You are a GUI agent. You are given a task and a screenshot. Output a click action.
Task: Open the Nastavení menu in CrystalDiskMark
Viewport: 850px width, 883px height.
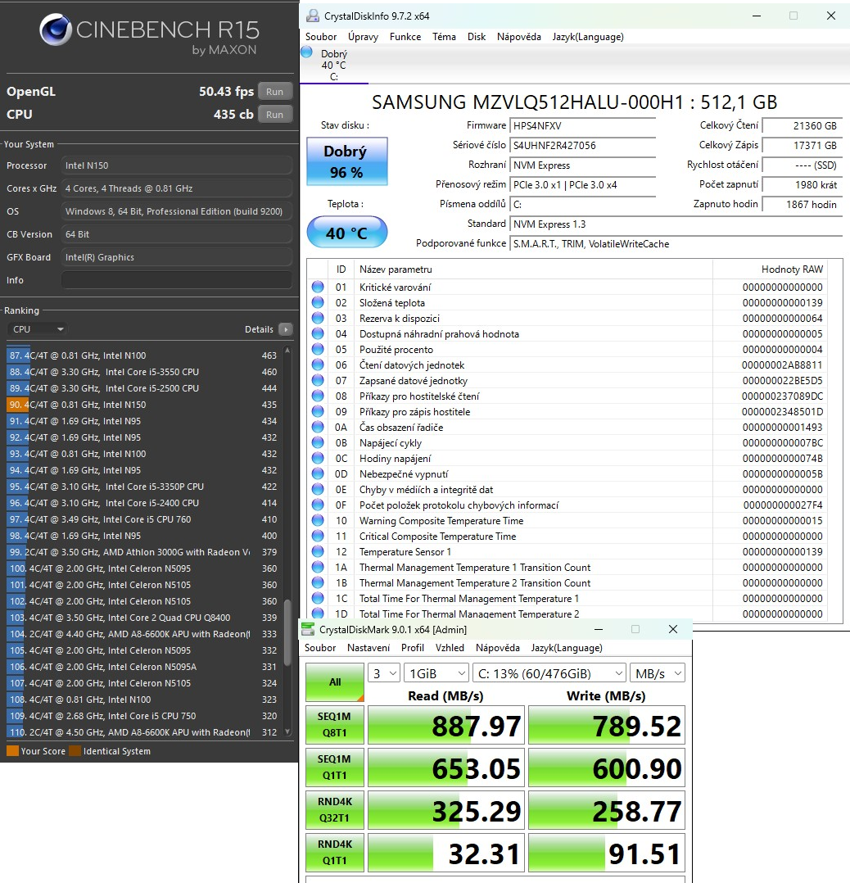368,647
